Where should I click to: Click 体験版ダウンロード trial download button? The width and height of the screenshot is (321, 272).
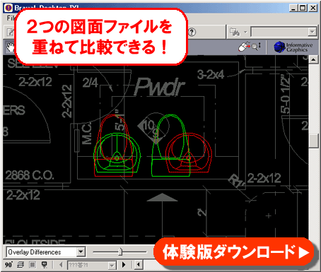pos(235,252)
